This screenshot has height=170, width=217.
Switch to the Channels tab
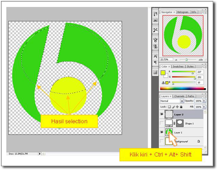coord(179,96)
